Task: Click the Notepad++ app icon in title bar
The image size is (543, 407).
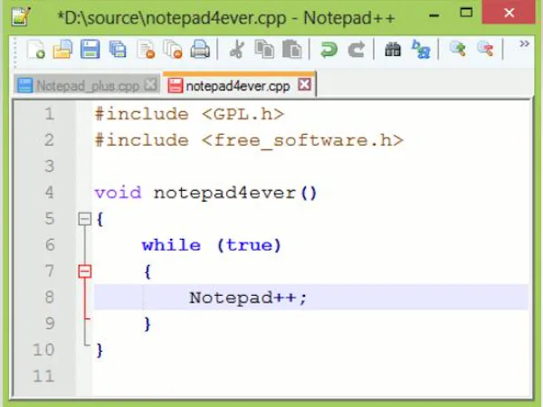Action: pos(21,16)
